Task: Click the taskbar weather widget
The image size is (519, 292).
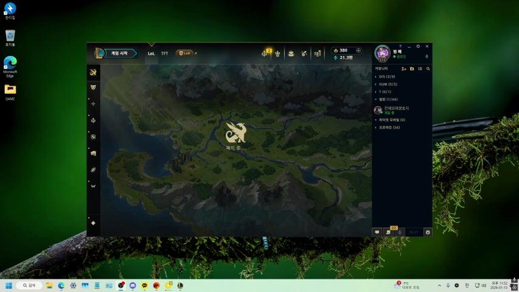Action: coord(407,285)
